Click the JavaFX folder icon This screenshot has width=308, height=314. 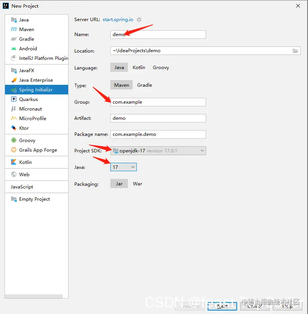pos(14,71)
